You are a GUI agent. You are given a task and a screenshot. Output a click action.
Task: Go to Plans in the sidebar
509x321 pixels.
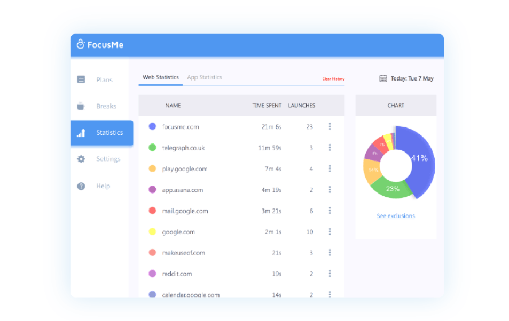(104, 79)
